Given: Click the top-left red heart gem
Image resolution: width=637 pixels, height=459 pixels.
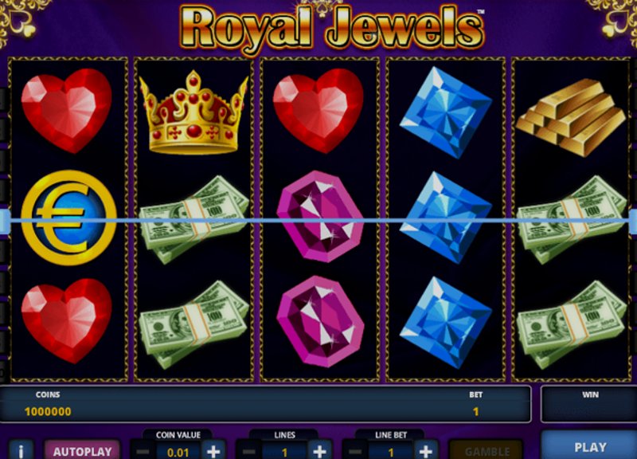Looking at the screenshot, I should click(x=67, y=111).
